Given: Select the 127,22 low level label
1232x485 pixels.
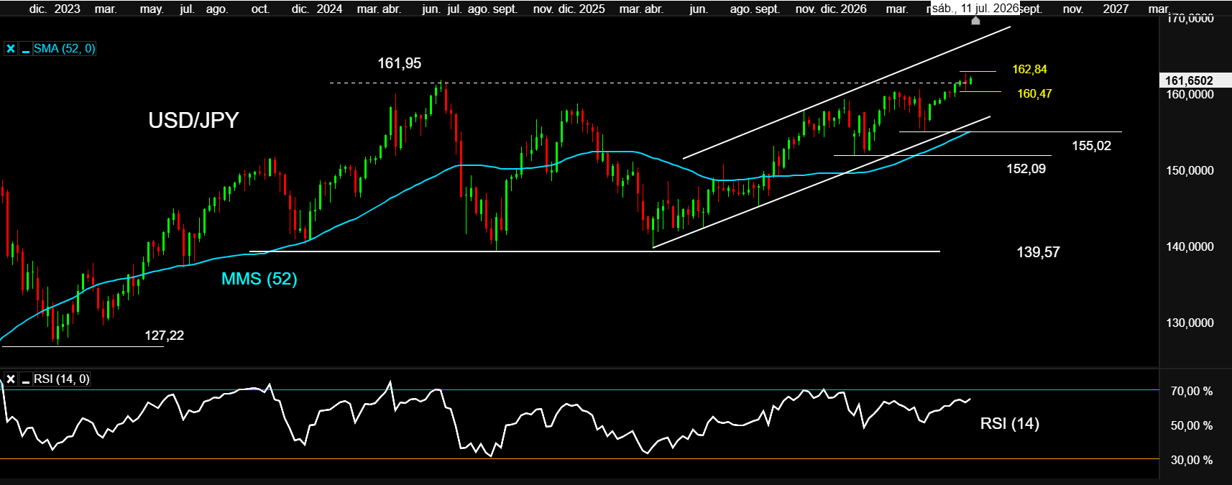Looking at the screenshot, I should 164,336.
